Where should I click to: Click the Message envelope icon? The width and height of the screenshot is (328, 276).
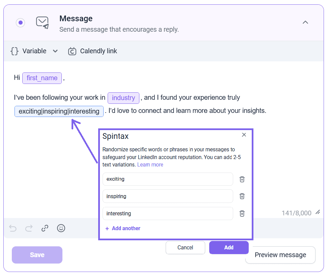point(42,23)
